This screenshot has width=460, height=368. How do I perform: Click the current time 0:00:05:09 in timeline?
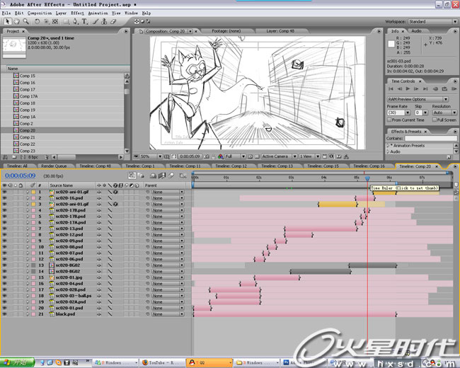pos(21,176)
